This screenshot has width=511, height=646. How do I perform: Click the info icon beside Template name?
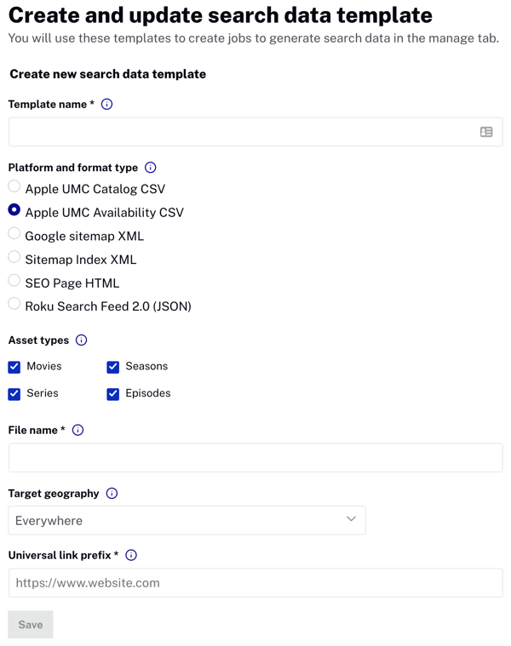point(106,105)
